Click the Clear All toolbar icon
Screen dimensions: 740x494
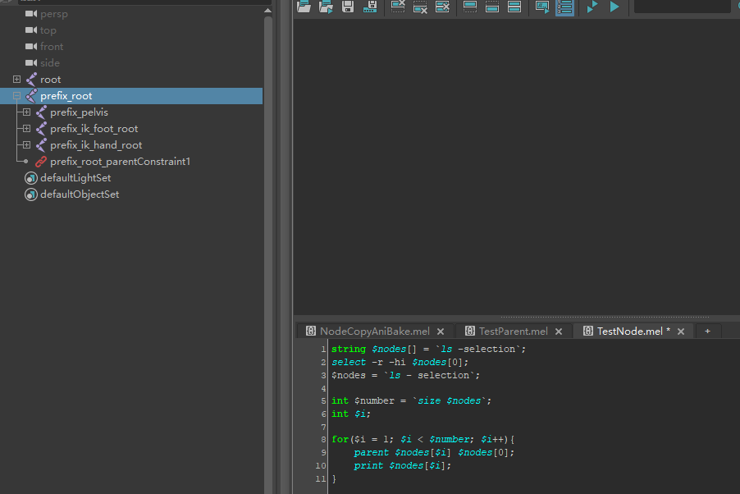tap(442, 7)
